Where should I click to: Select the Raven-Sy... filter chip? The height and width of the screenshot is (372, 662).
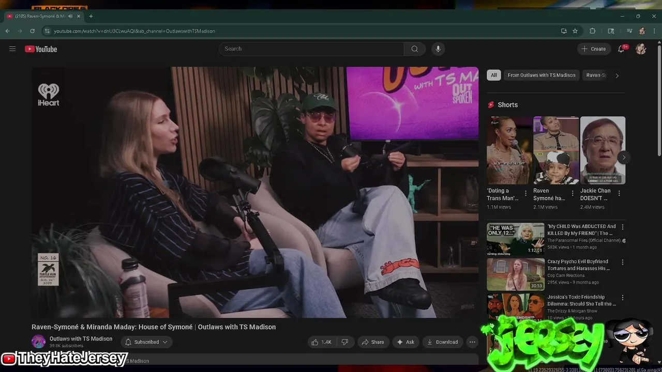(595, 75)
